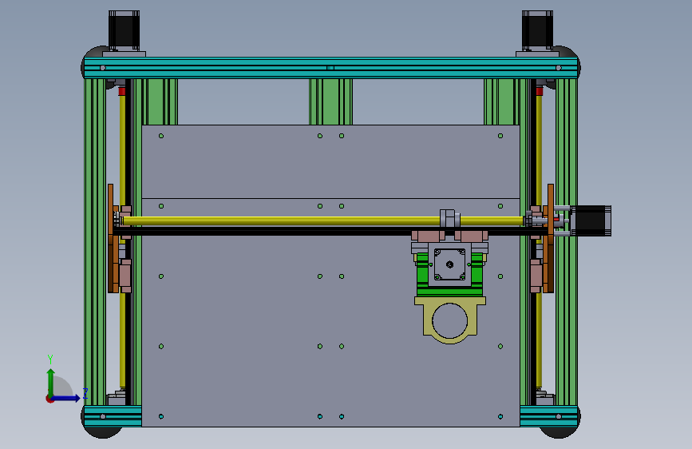
Task: Select the top teal aluminum frame beam
Action: point(330,68)
